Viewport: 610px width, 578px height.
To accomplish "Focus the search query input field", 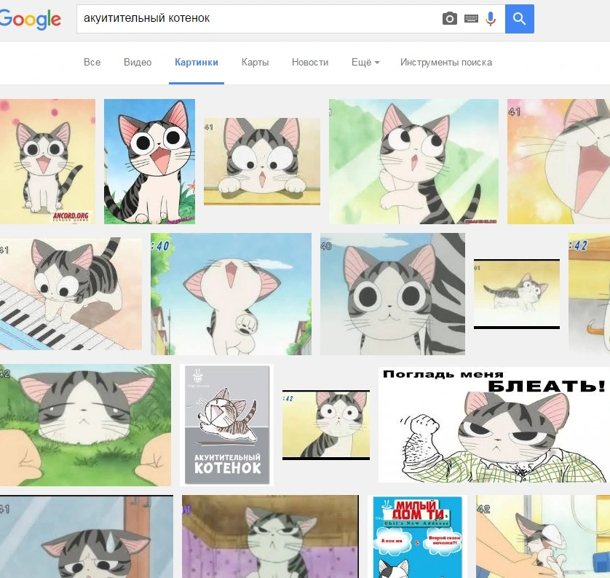I will tap(257, 19).
